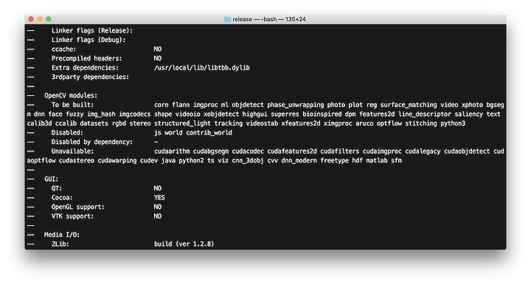Click the 'QT:' label
Image resolution: width=531 pixels, height=285 pixels.
coord(57,188)
